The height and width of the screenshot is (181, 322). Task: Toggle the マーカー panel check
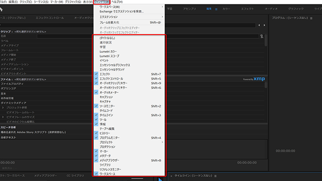coord(96,151)
